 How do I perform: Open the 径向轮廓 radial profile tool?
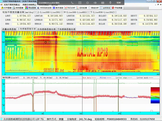(82, 8)
